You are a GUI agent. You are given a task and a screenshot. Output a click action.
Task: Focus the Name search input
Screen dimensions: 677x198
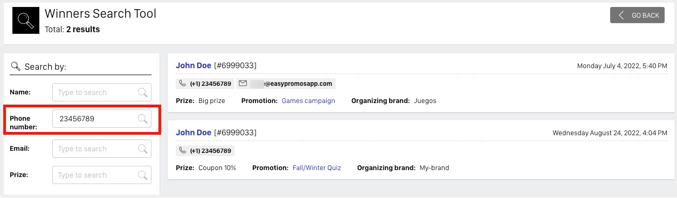point(102,92)
